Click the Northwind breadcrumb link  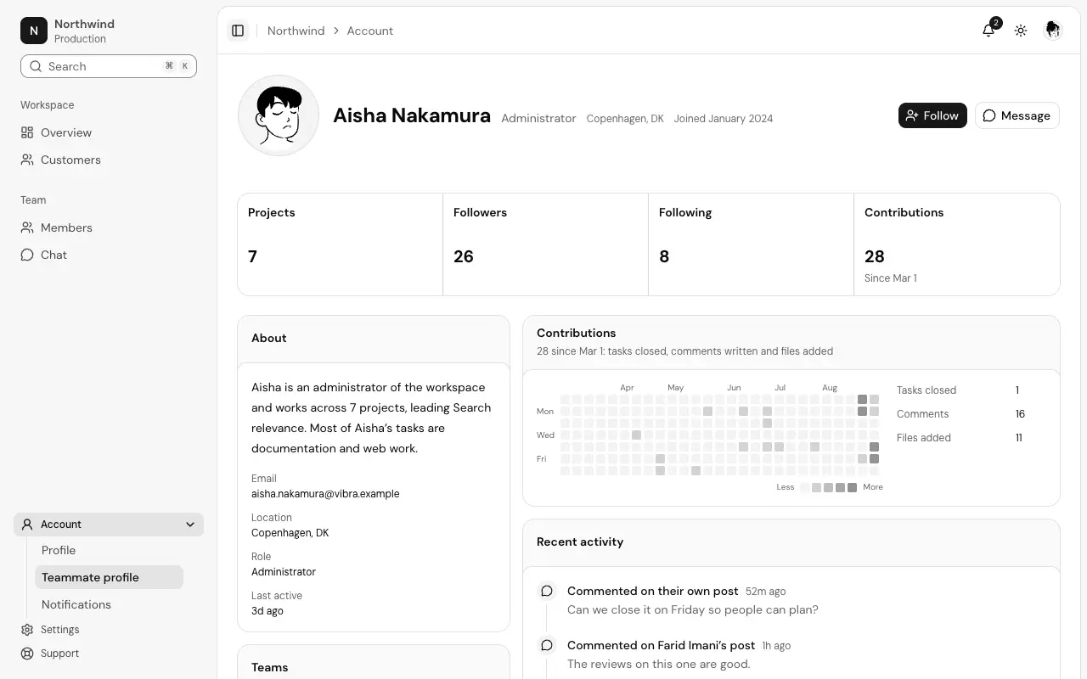pos(296,31)
